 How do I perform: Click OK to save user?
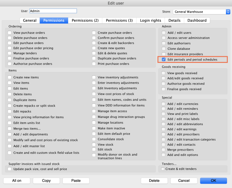[x=213, y=180]
